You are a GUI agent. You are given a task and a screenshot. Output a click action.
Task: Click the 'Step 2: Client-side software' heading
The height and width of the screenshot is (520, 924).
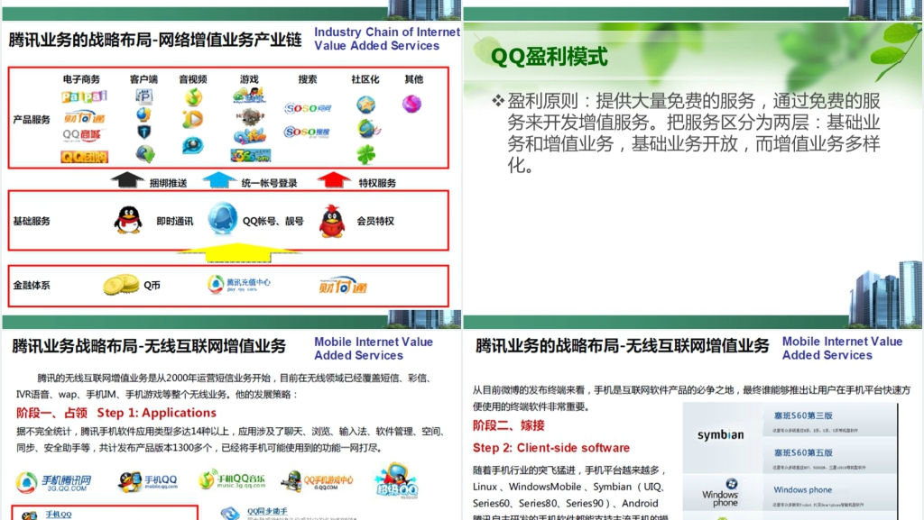[x=551, y=448]
